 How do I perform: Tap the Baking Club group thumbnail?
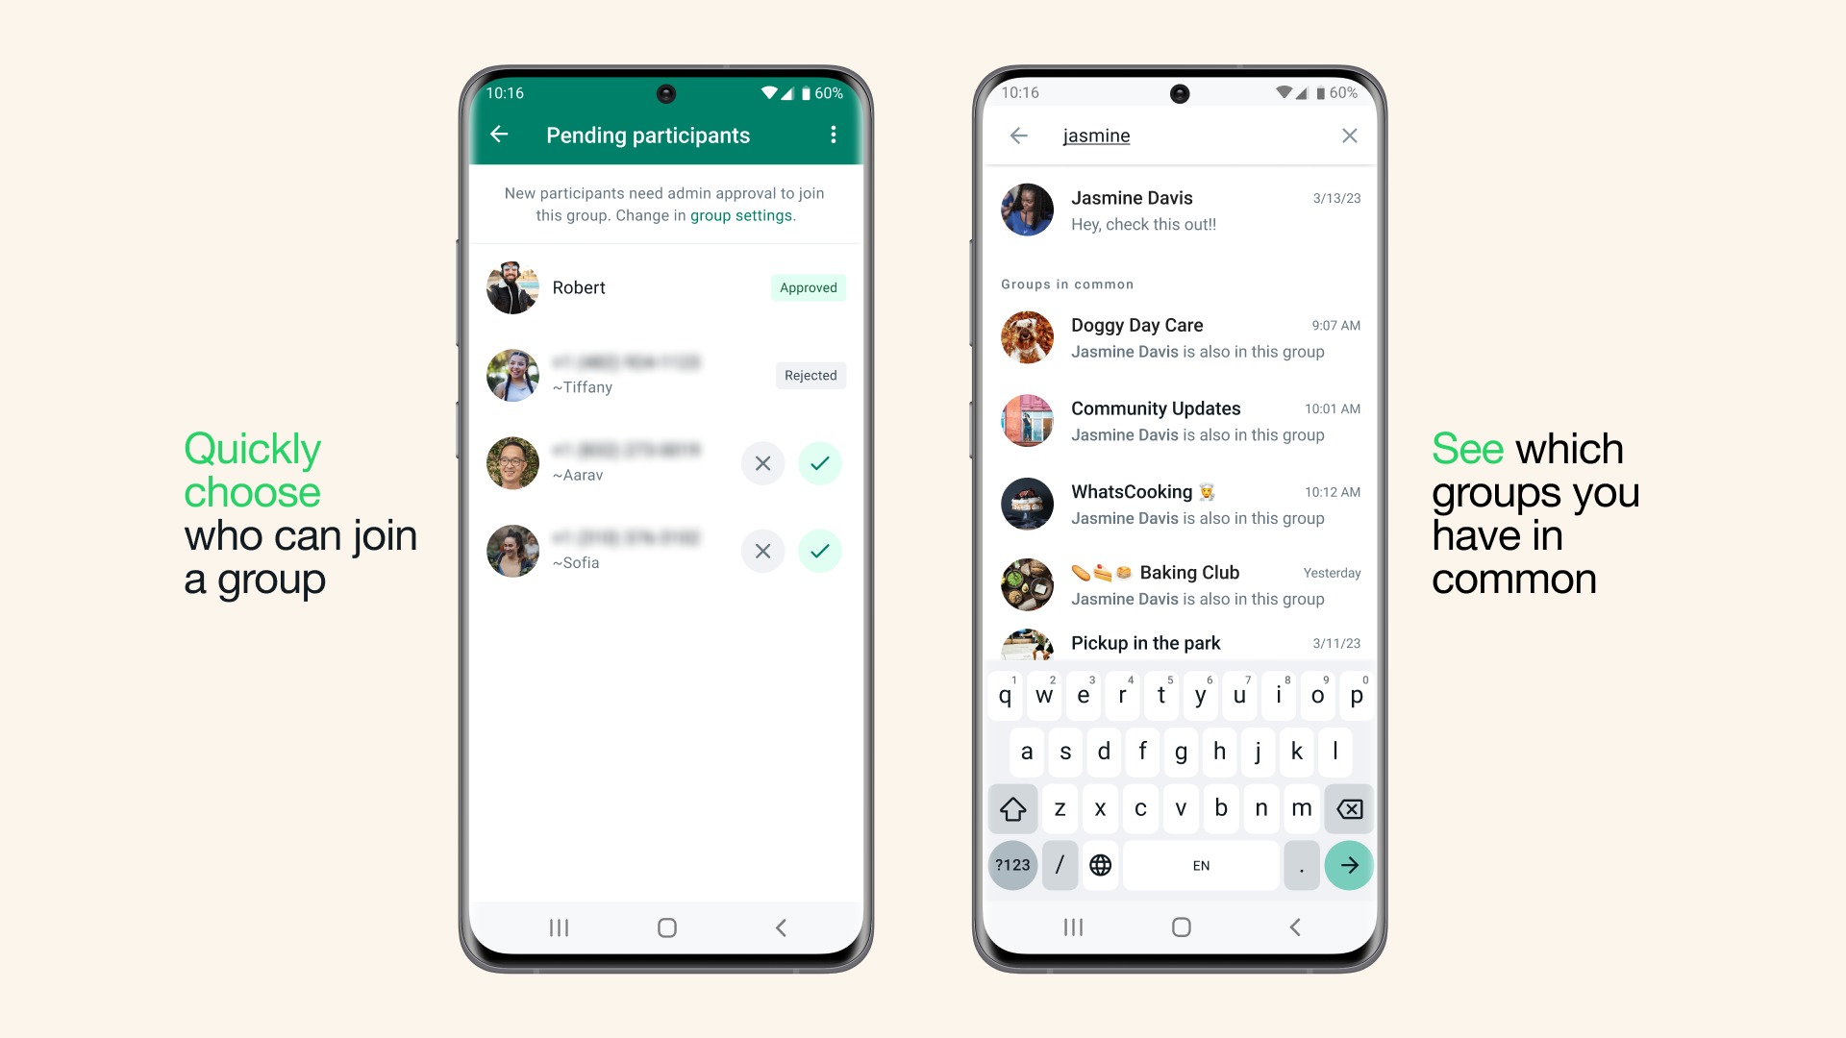[1030, 584]
